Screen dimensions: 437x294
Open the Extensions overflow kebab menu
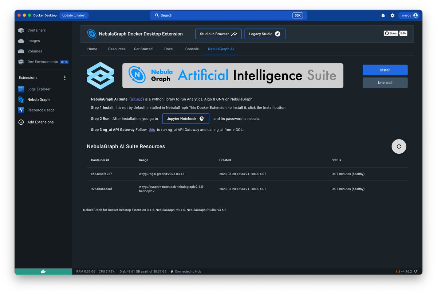(x=65, y=77)
